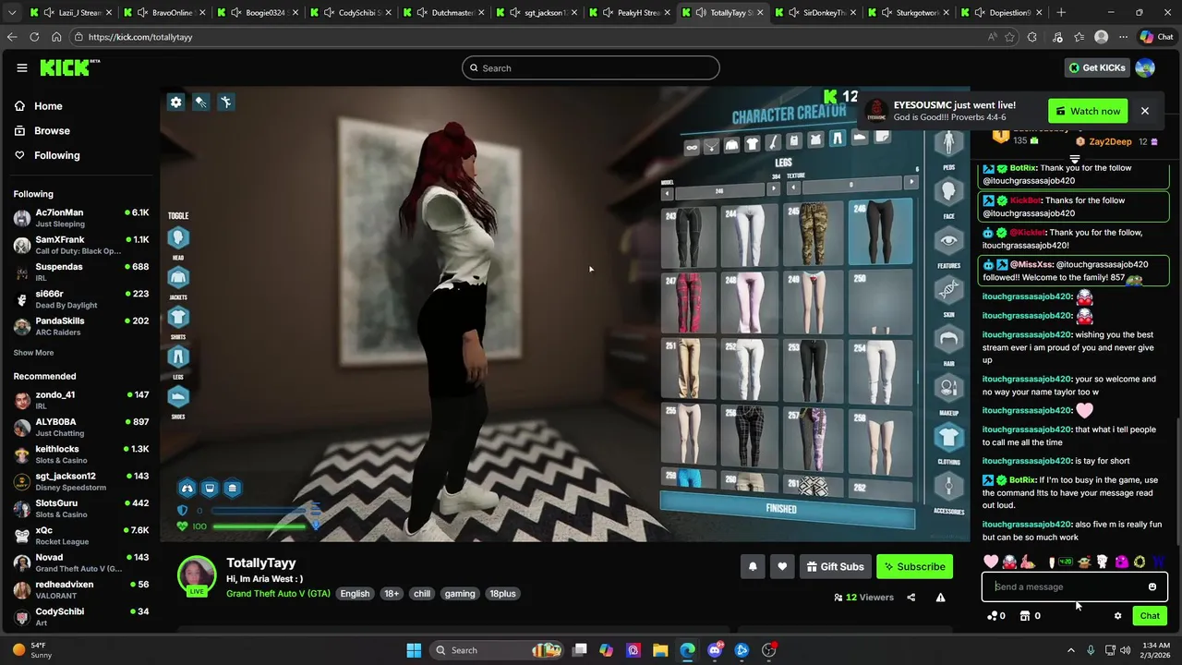Open the Accessories category
1182x665 pixels.
click(x=948, y=487)
